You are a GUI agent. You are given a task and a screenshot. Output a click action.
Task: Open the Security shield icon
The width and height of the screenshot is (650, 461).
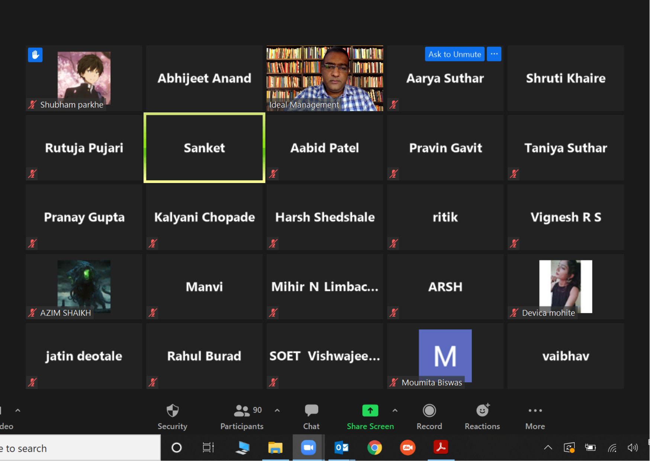coord(173,411)
